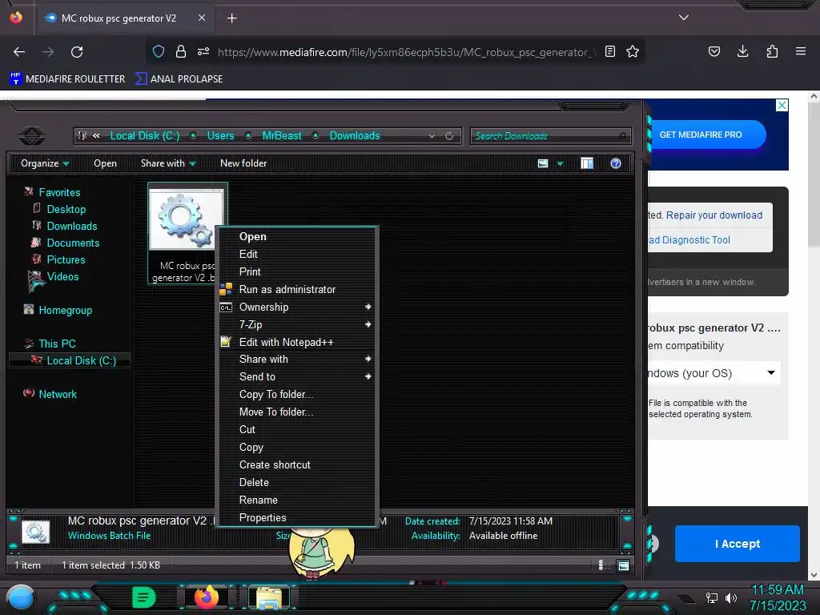Toggle reader view icon in address bar
The width and height of the screenshot is (820, 615).
tap(609, 51)
